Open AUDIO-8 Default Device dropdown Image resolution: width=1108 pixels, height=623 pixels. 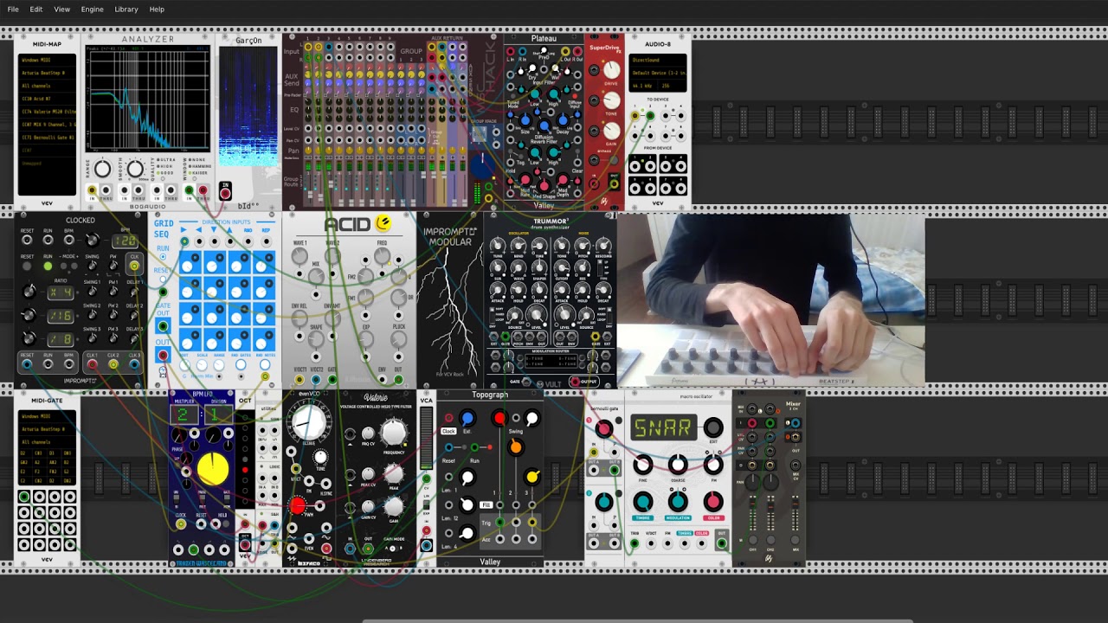coord(658,74)
